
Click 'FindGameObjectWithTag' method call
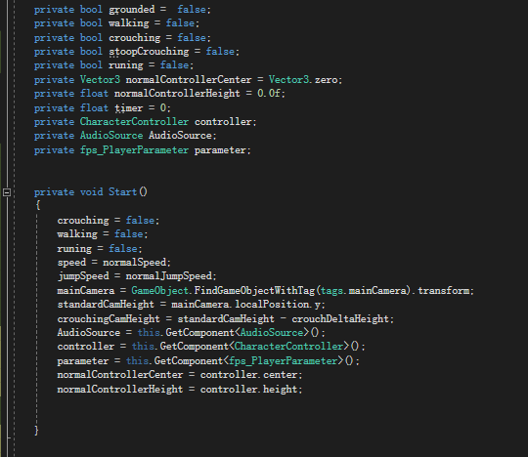[x=254, y=291]
